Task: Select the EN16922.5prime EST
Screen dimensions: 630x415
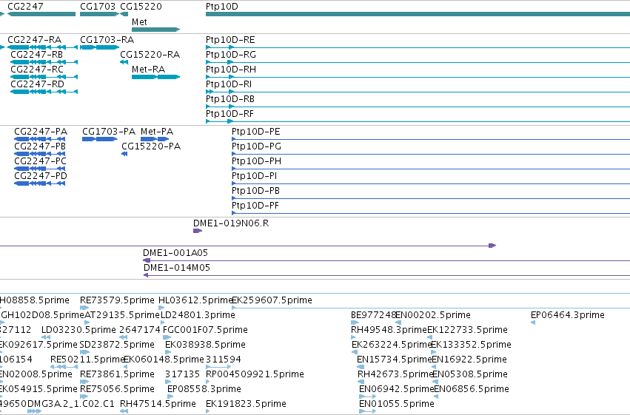Action: tap(434, 367)
